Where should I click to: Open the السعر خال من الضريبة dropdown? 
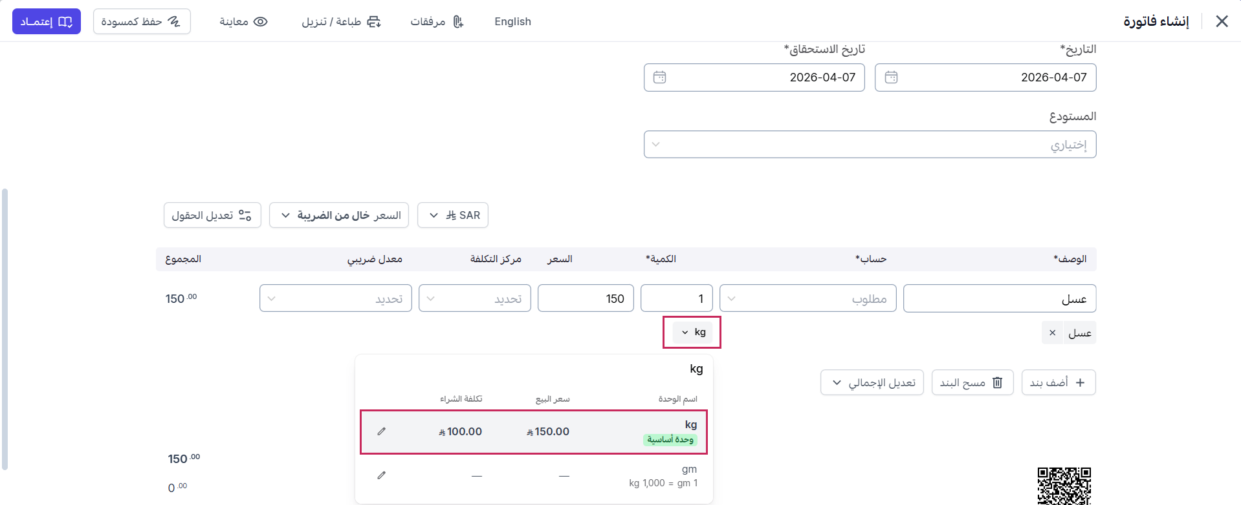coord(339,215)
